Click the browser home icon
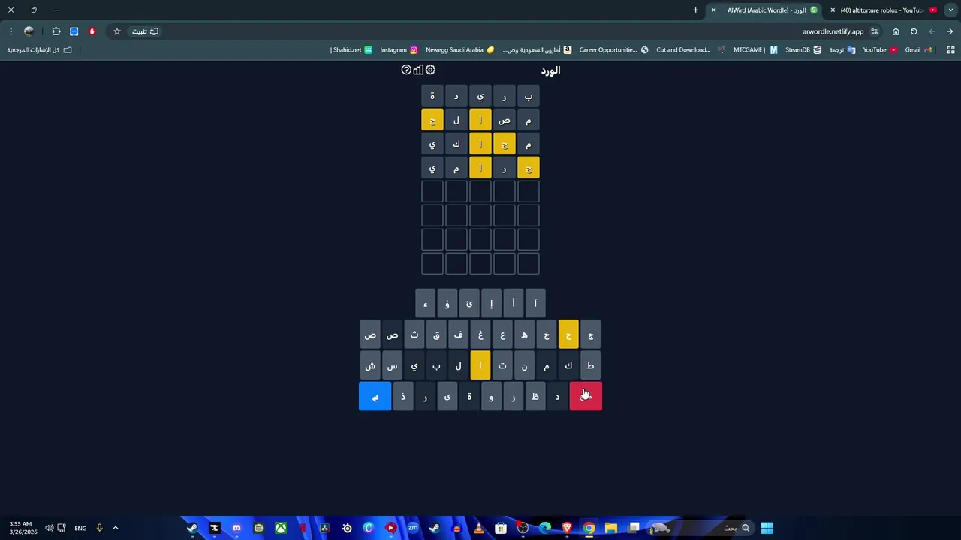This screenshot has width=961, height=540. click(896, 31)
